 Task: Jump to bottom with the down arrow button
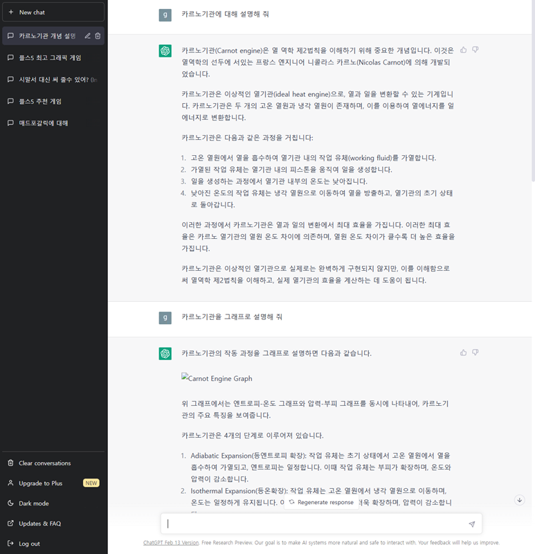(520, 500)
